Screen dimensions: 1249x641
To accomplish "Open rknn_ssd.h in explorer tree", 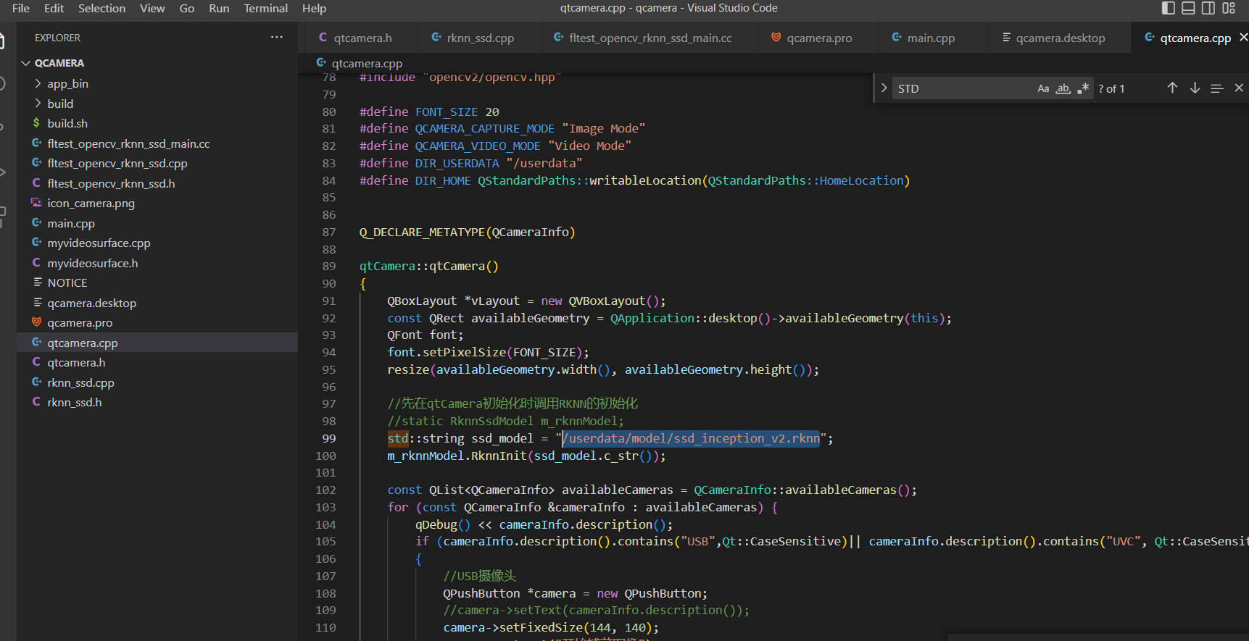I will point(157,402).
